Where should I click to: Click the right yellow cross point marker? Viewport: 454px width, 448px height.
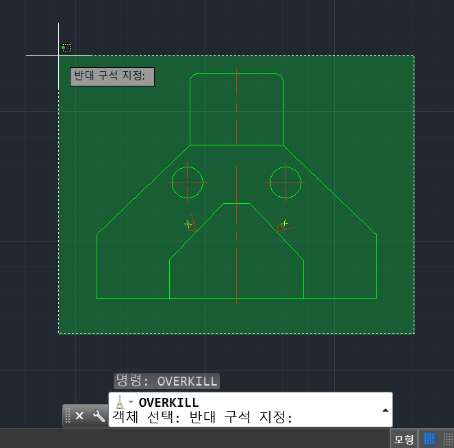pos(284,224)
